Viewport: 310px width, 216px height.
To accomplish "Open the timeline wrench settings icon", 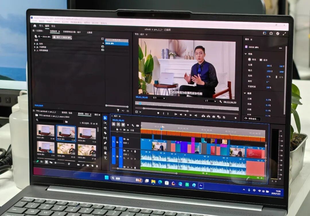I will click(x=133, y=125).
